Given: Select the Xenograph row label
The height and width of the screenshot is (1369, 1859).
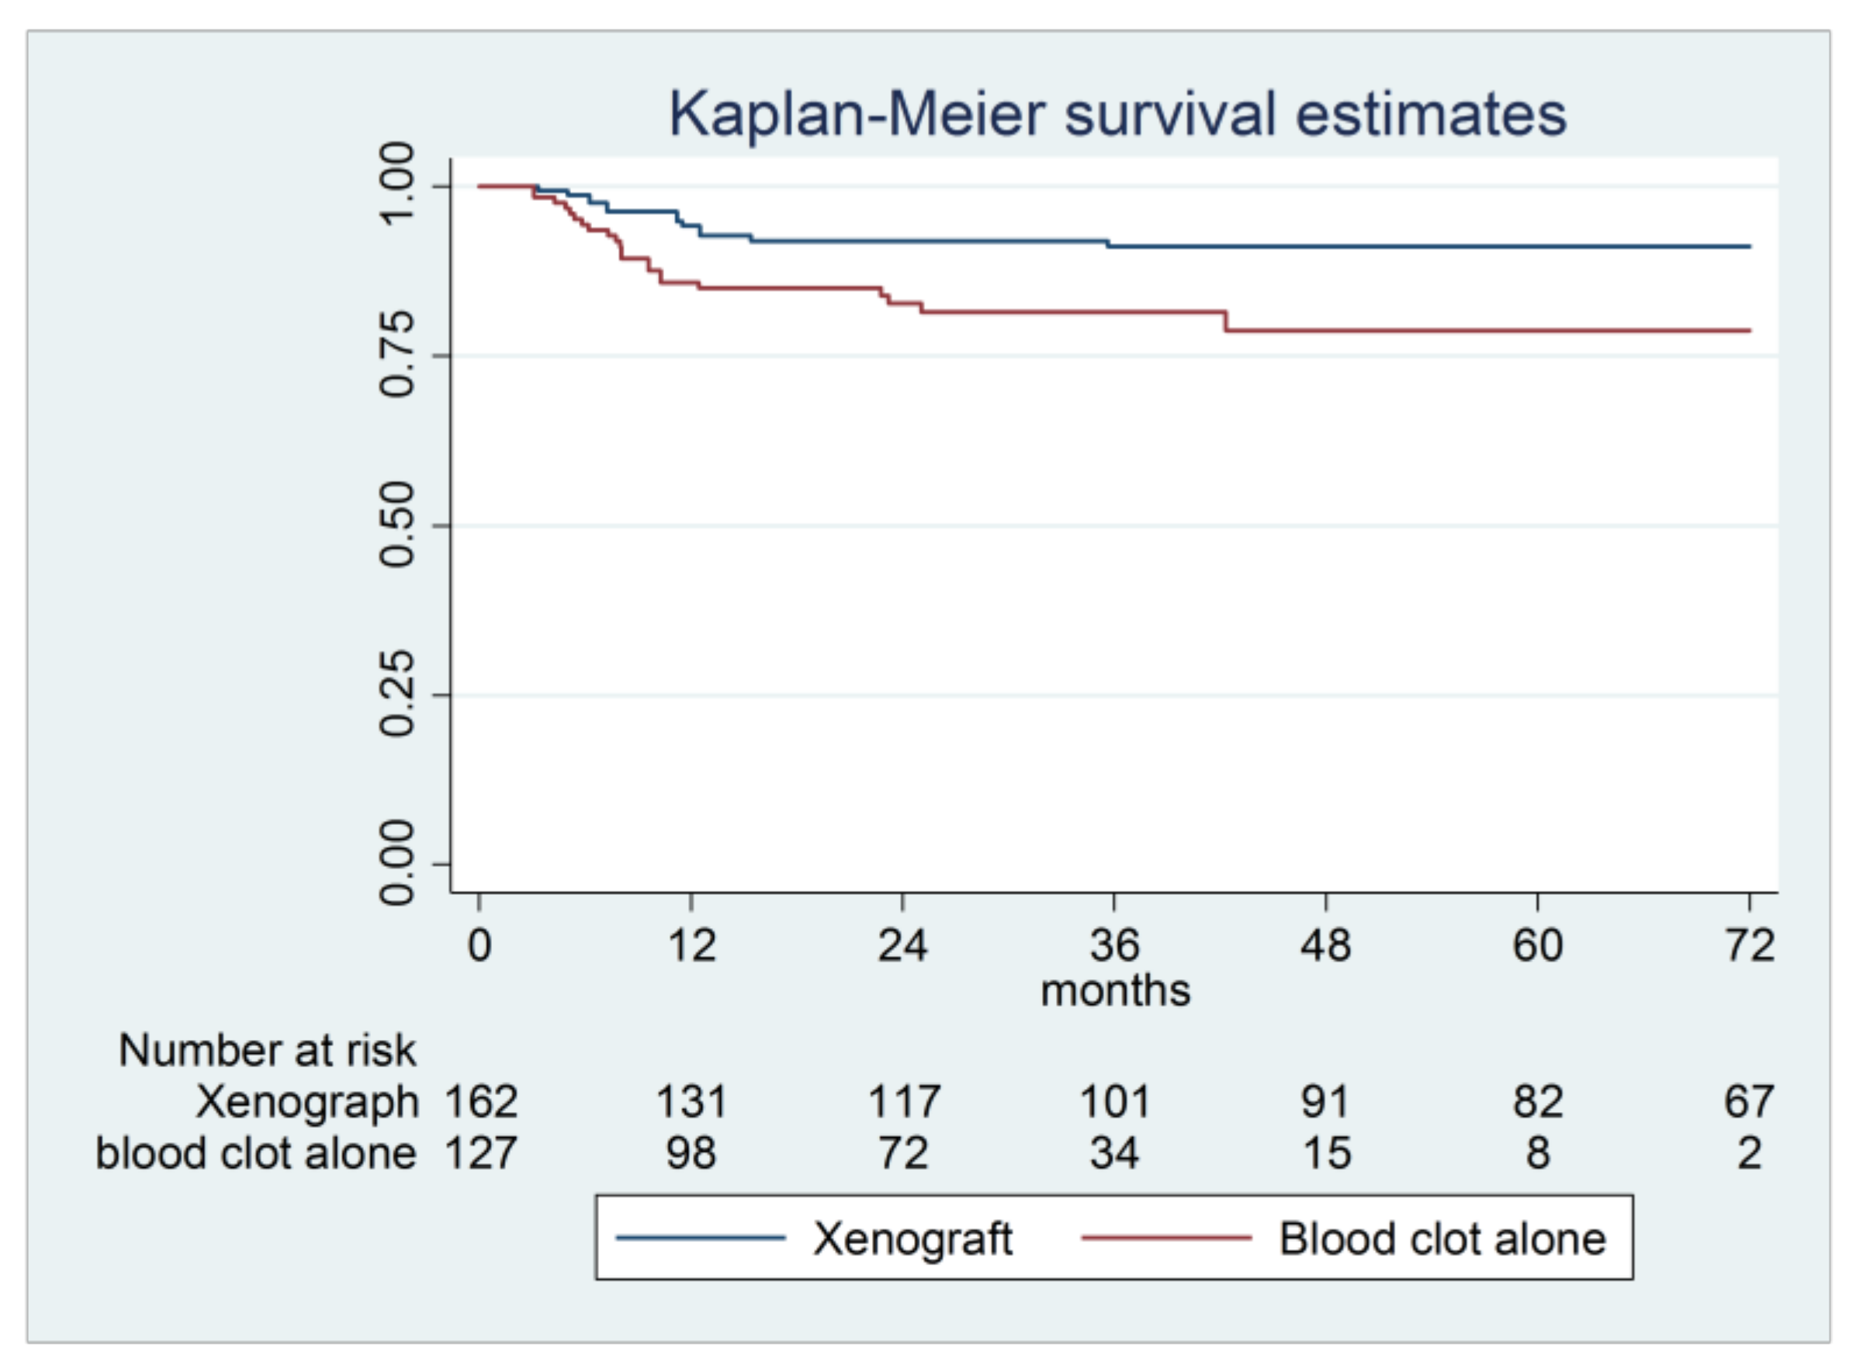Looking at the screenshot, I should (306, 1102).
